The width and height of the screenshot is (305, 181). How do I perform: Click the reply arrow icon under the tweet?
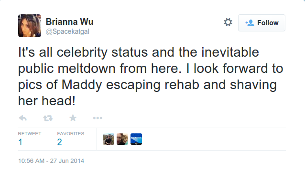[x=23, y=118]
